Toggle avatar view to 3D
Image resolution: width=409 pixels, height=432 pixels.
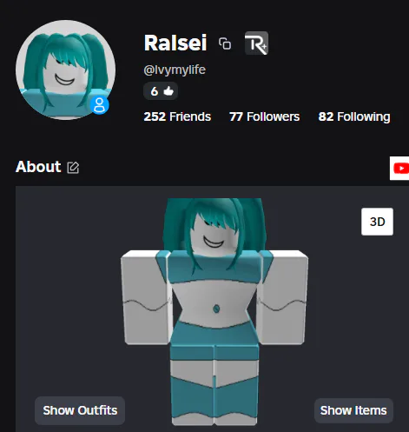pyautogui.click(x=377, y=222)
